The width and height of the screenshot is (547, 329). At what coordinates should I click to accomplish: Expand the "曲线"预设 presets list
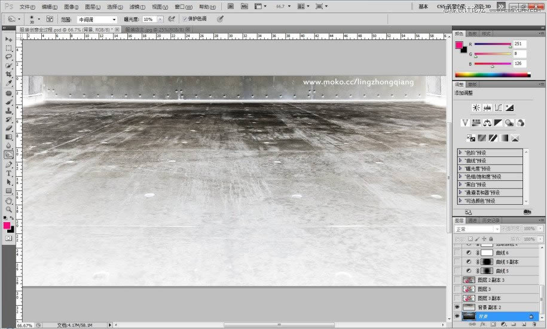460,161
